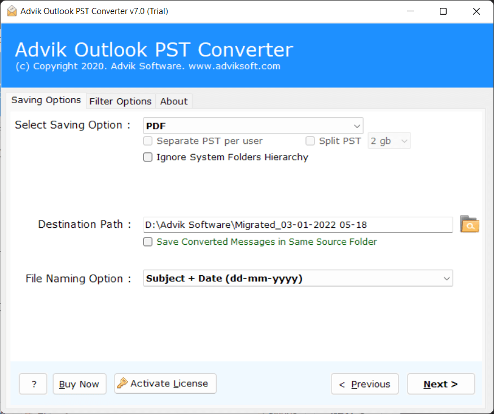The image size is (494, 414).
Task: Check the Split PST option
Action: (310, 140)
